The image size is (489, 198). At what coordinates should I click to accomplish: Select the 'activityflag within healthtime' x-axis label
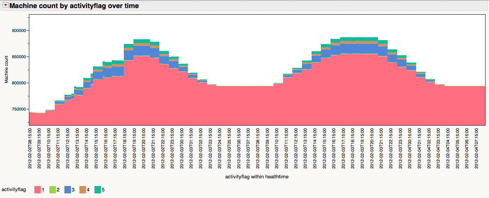pos(257,177)
